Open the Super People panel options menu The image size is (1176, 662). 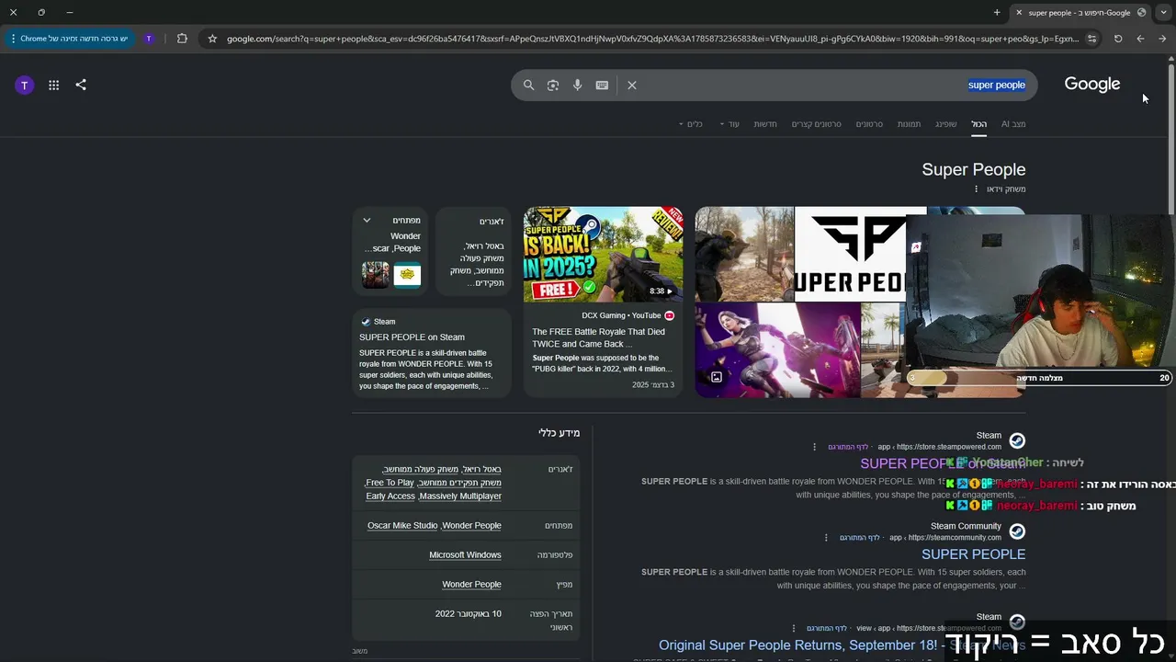point(976,189)
